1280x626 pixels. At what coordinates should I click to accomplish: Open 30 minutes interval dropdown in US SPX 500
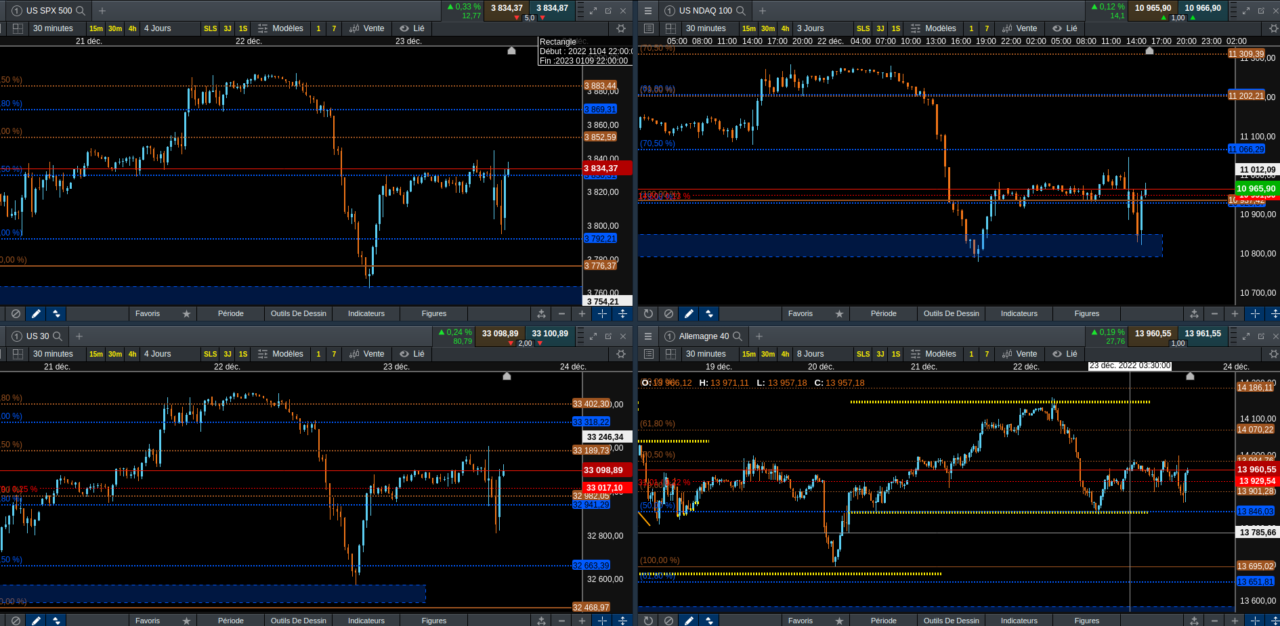[57, 28]
